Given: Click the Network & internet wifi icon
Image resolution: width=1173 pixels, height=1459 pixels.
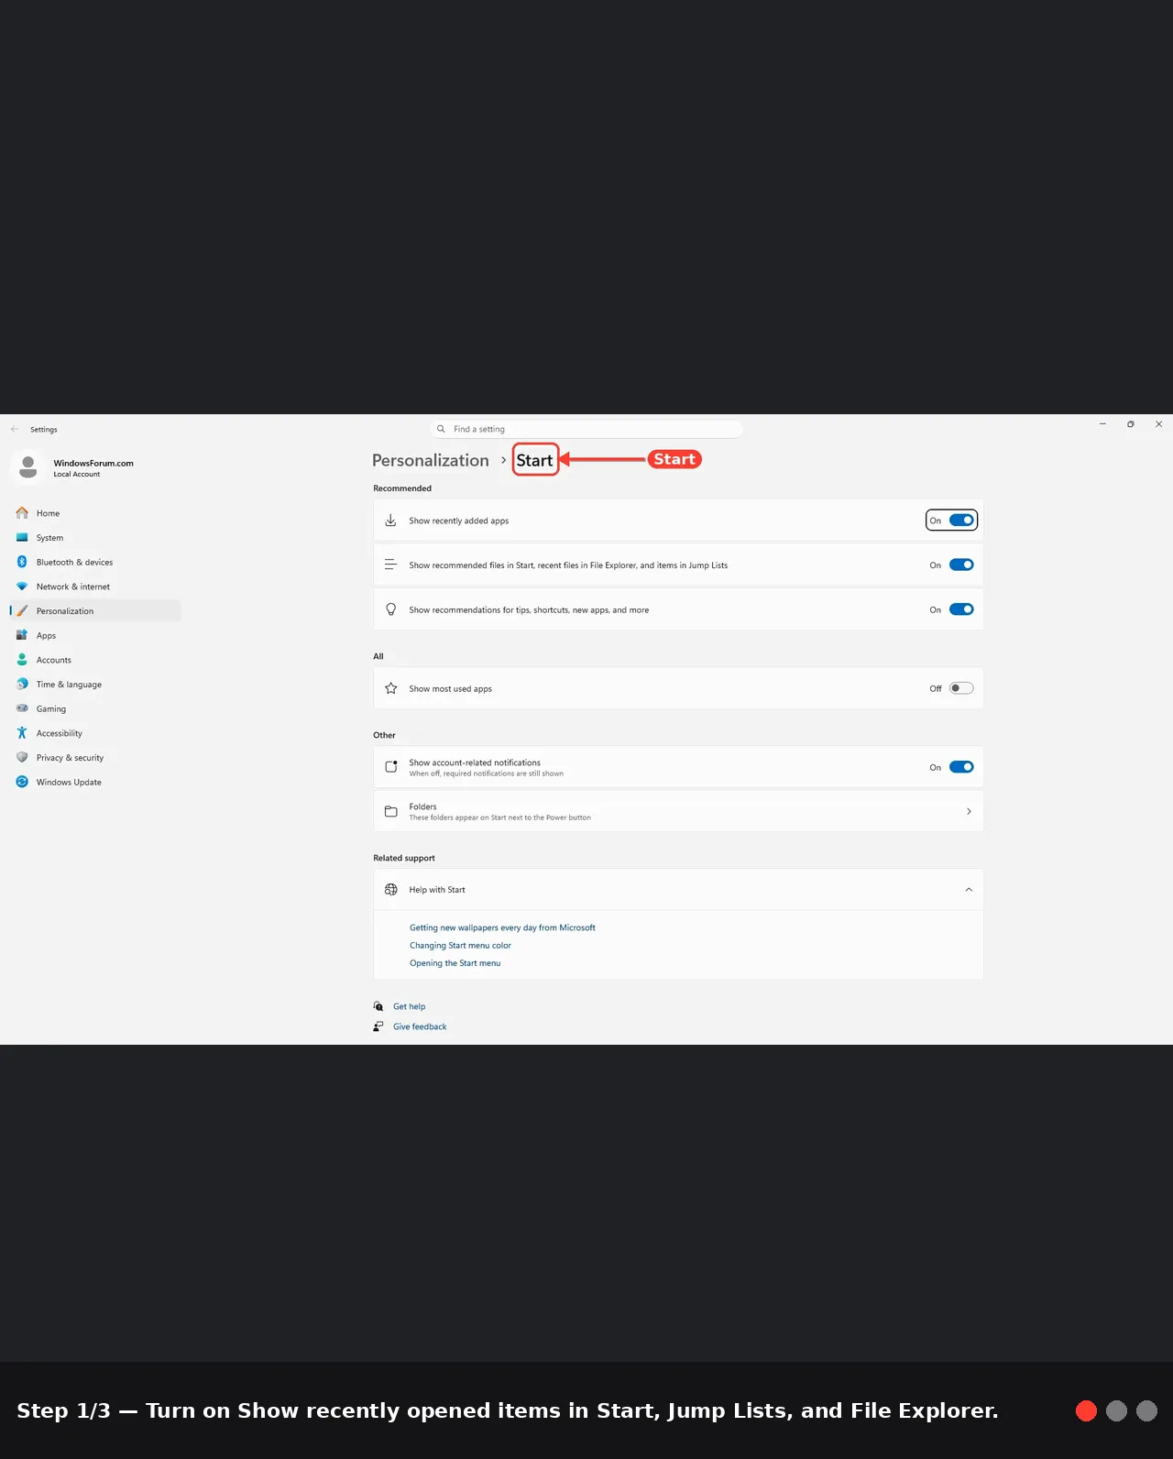Looking at the screenshot, I should [22, 587].
